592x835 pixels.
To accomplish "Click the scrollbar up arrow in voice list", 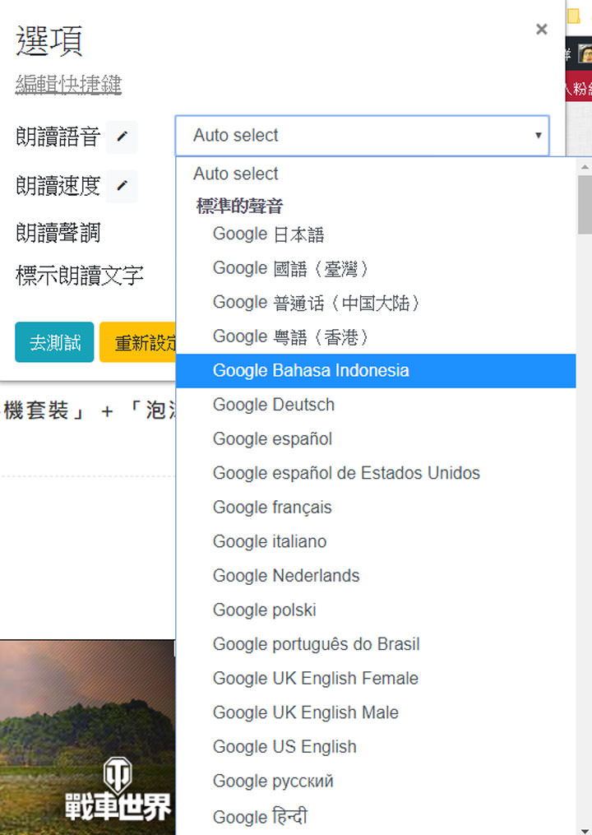I will point(585,167).
